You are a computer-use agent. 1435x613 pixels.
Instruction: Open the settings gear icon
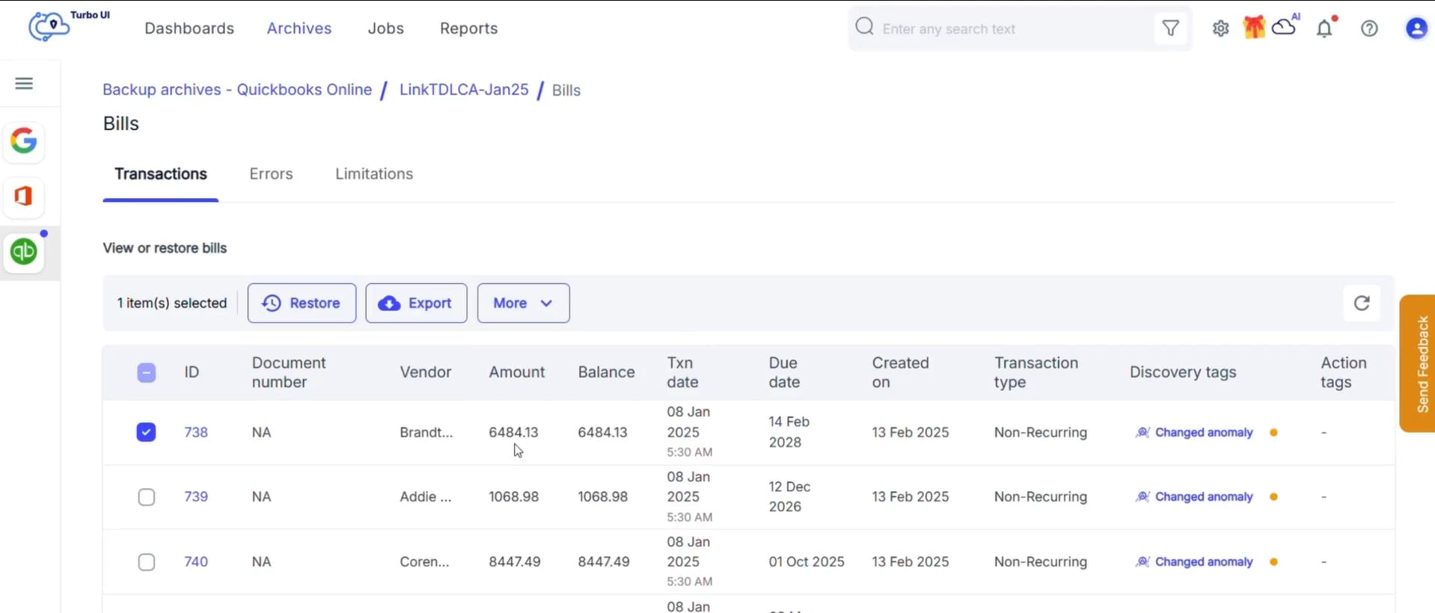(1221, 28)
